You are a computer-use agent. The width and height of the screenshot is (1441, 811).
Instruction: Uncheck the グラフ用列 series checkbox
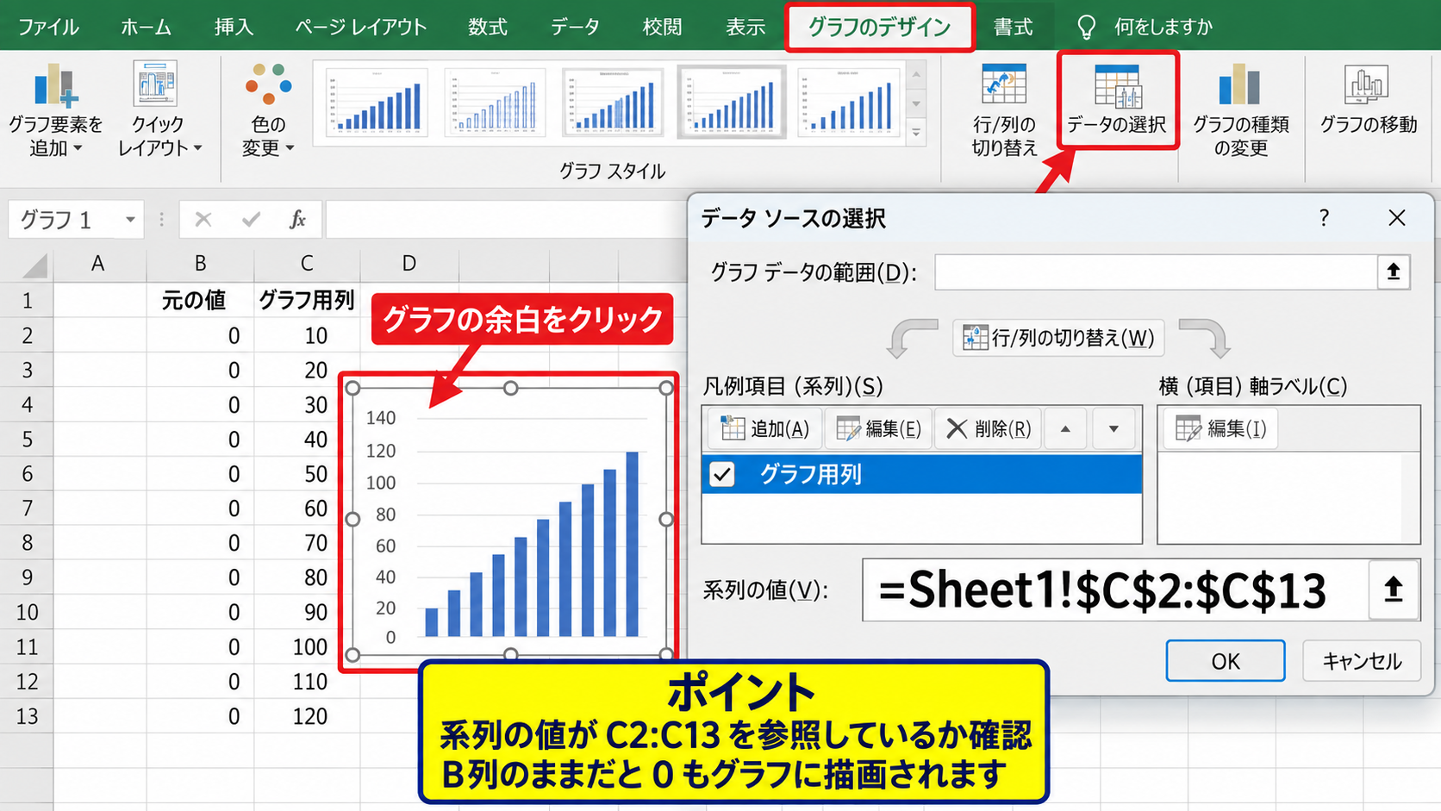point(722,474)
